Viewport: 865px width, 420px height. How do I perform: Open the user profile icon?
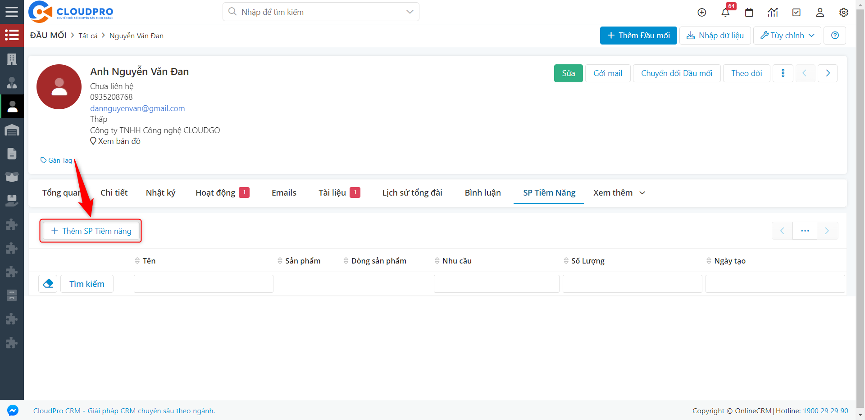(x=820, y=12)
